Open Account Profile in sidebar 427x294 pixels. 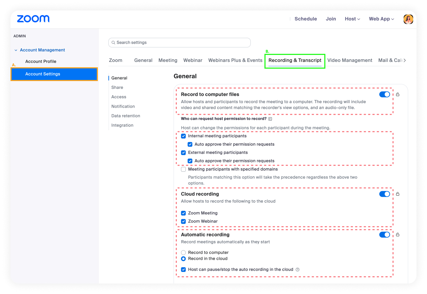pyautogui.click(x=41, y=61)
